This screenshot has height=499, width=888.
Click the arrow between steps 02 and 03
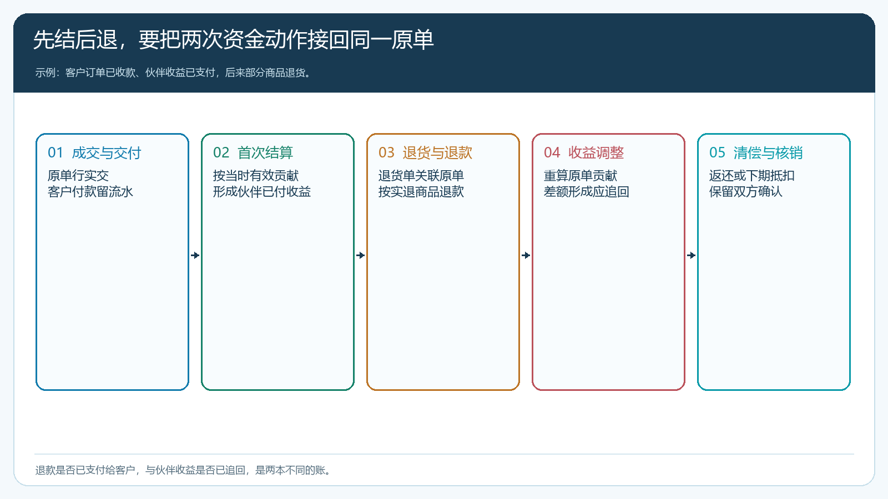click(x=361, y=256)
